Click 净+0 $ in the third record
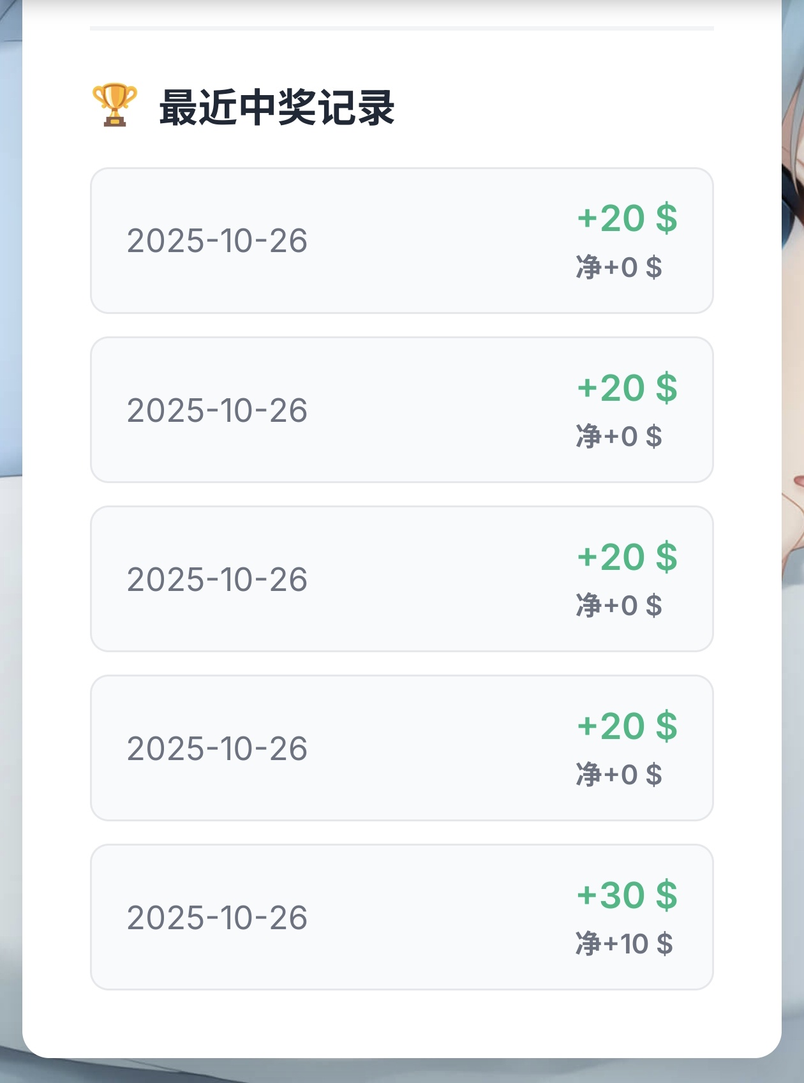The image size is (804, 1083). pyautogui.click(x=619, y=605)
